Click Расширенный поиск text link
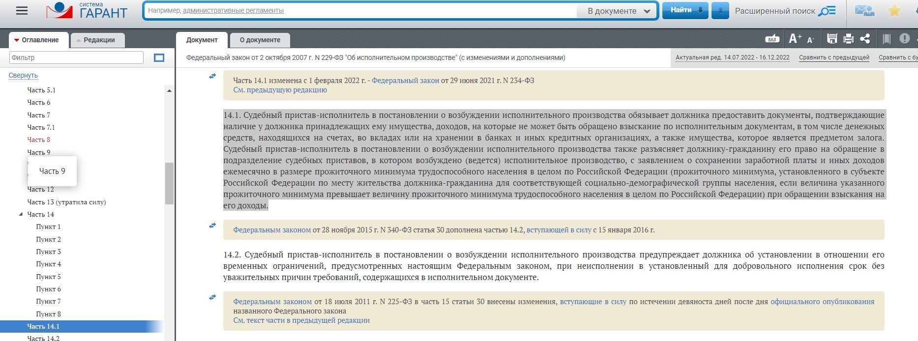The width and height of the screenshot is (918, 341). point(775,11)
